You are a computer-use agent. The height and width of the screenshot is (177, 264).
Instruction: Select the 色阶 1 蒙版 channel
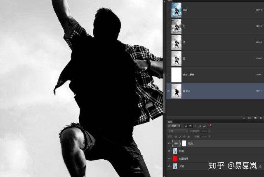point(215,75)
